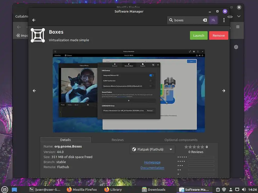
Task: Click inside the boxes search field
Action: (187, 20)
